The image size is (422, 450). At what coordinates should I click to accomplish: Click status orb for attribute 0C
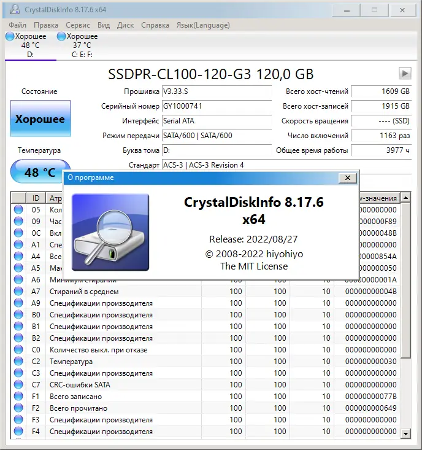coord(18,233)
